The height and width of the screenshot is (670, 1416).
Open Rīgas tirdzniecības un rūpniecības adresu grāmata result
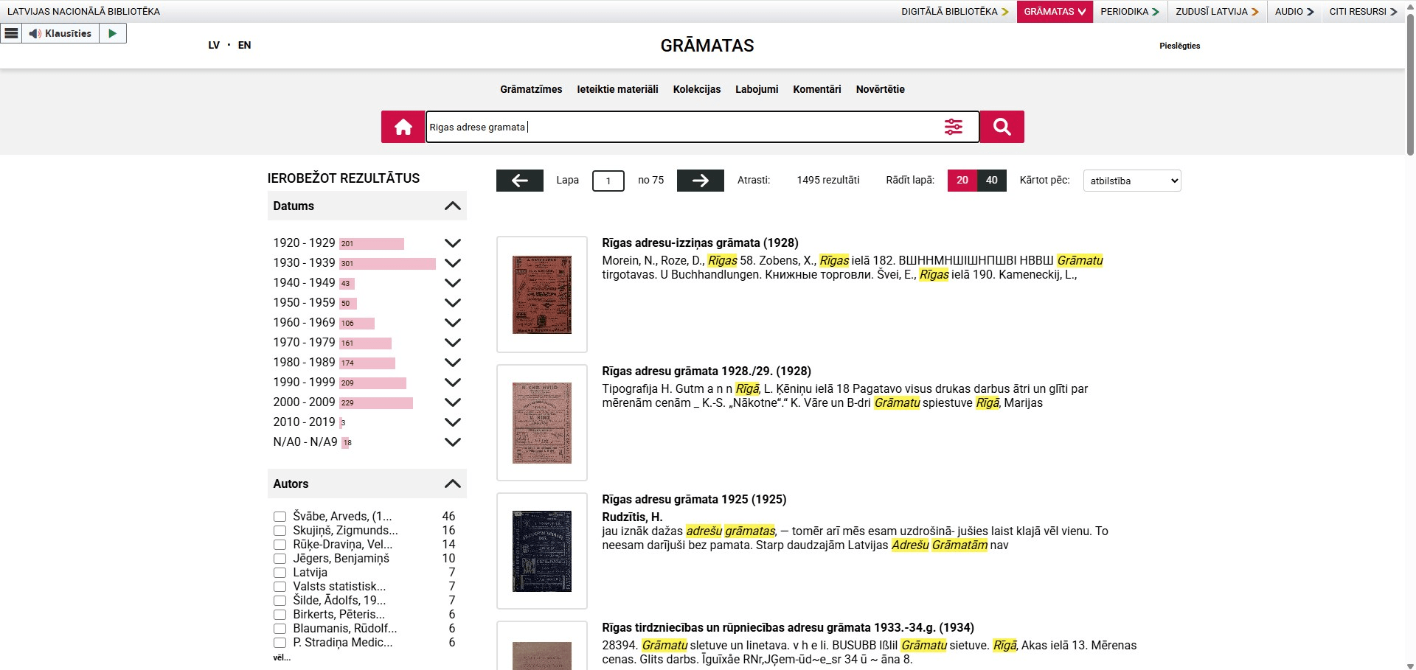[x=788, y=627]
